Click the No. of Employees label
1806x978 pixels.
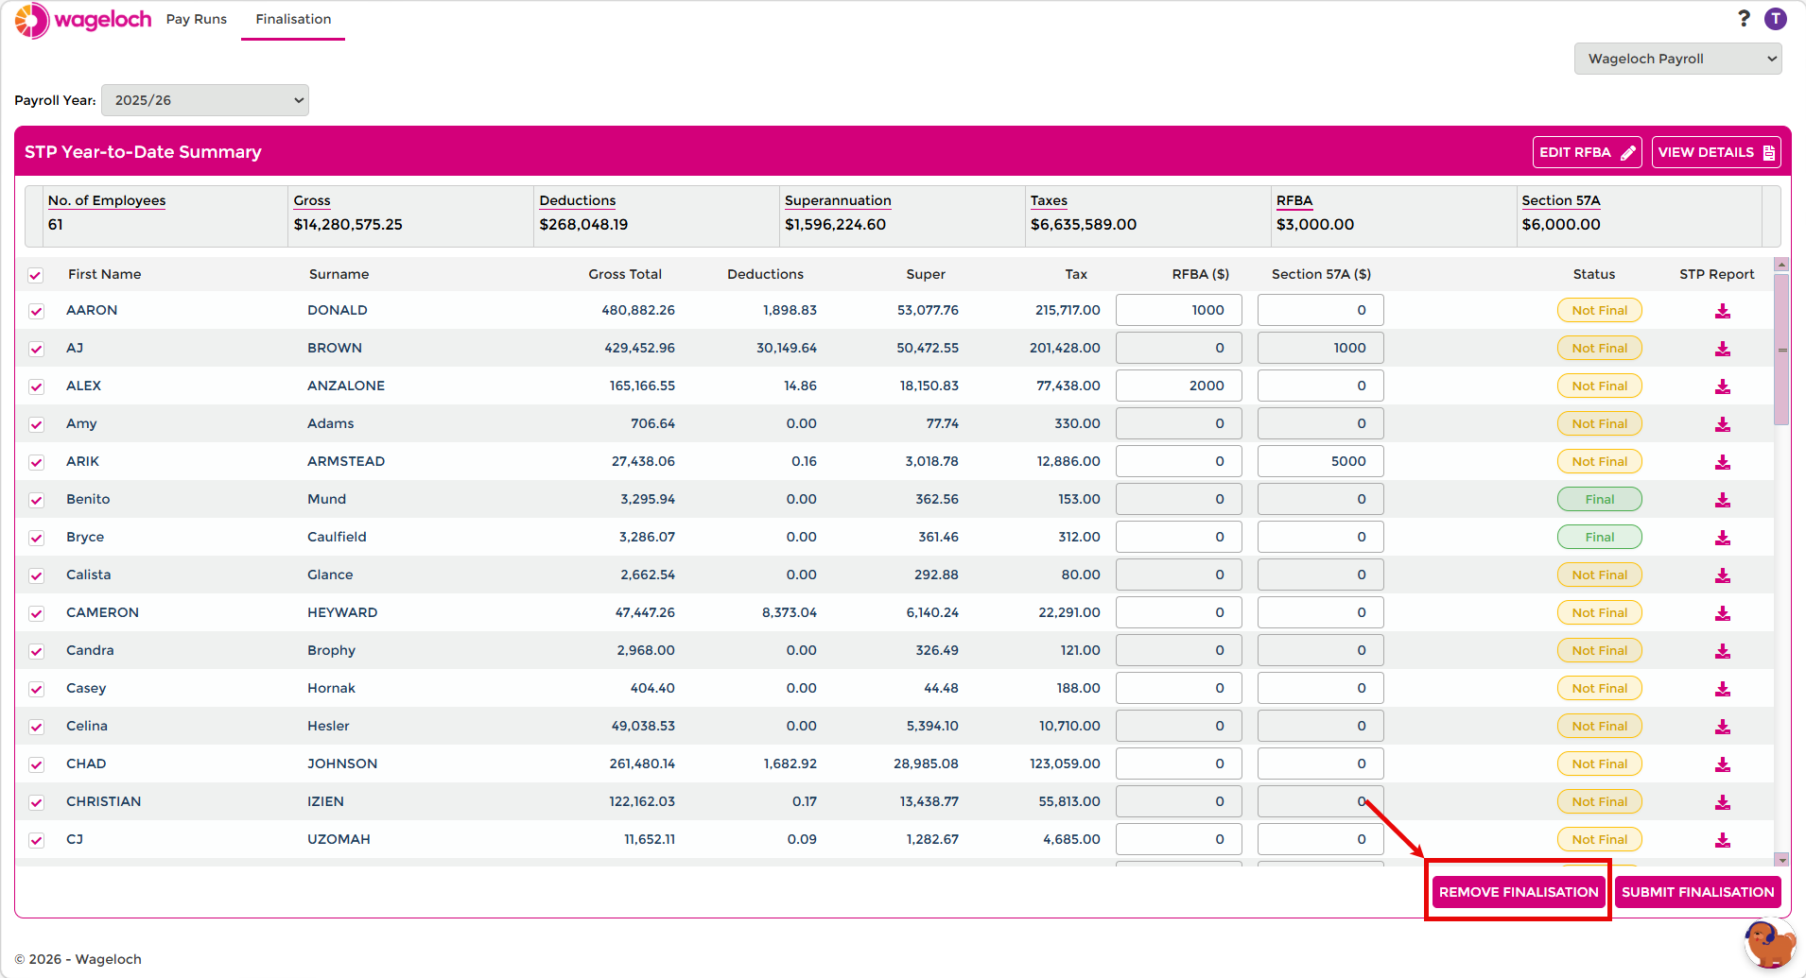(107, 200)
